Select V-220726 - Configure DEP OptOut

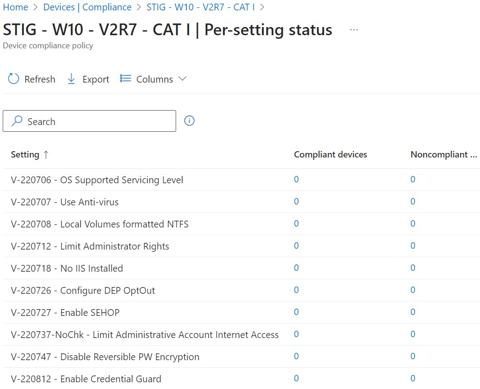83,291
